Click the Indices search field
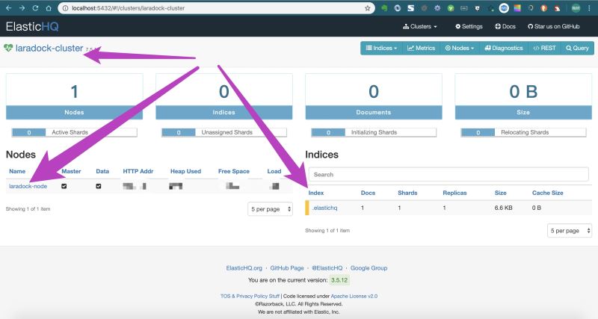 [449, 174]
